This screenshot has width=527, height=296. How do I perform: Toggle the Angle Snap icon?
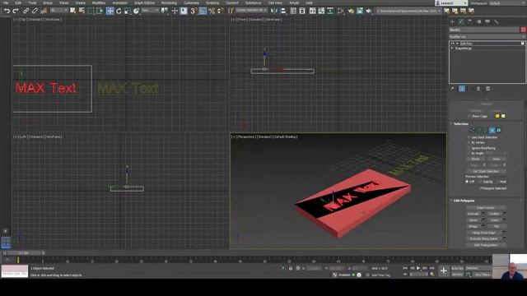click(x=203, y=11)
